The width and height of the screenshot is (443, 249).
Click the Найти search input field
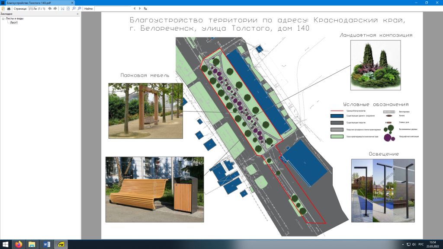[x=112, y=8]
